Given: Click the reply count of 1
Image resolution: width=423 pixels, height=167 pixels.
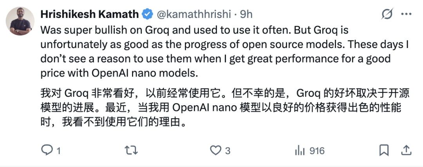Looking at the screenshot, I should coord(58,151).
